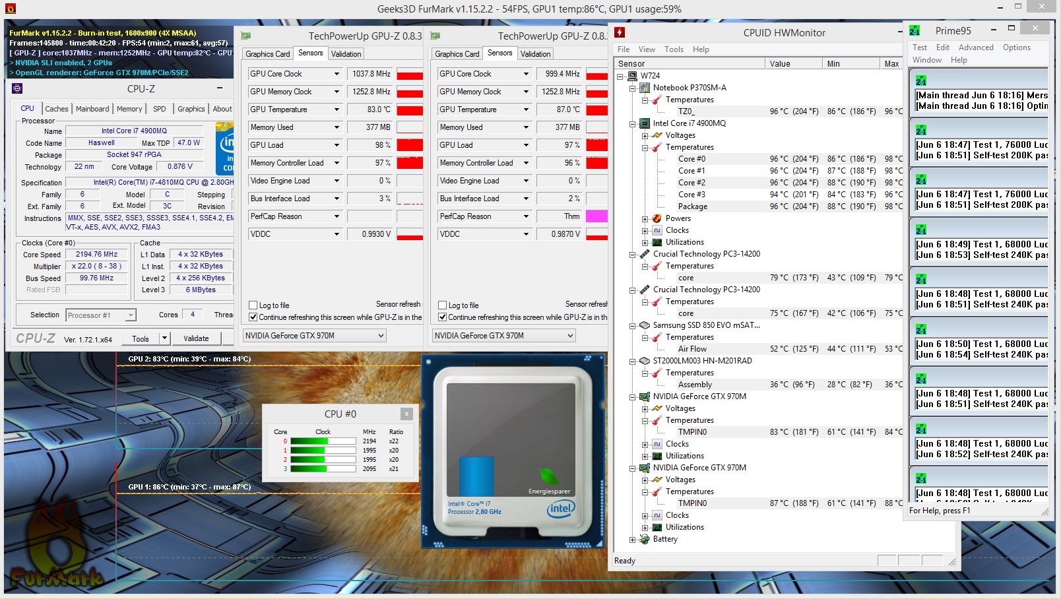Screen dimensions: 1061x599
Task: Expand the Powers node in HWMonitor
Action: 645,218
